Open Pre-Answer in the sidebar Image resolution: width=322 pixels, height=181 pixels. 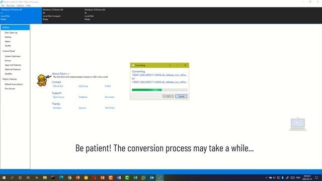10,88
